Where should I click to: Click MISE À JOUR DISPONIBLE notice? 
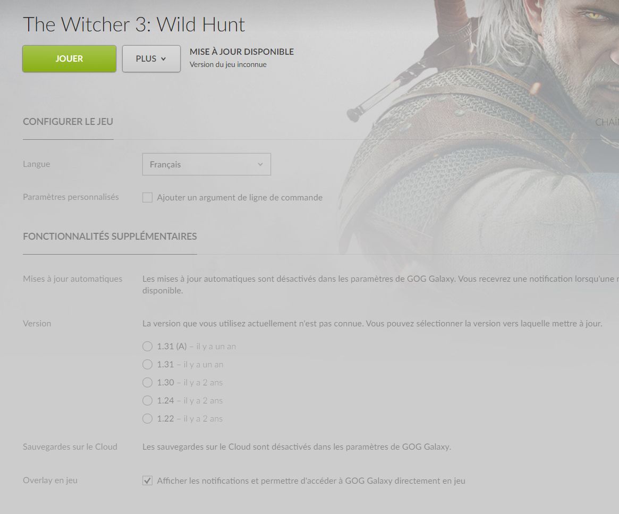pyautogui.click(x=242, y=52)
